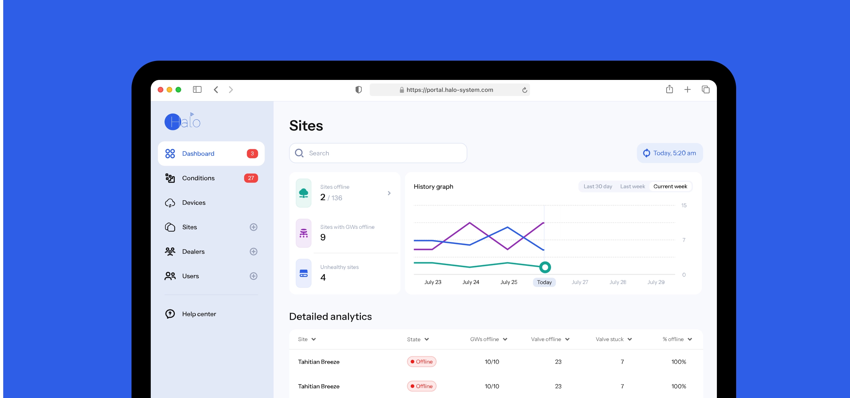The height and width of the screenshot is (398, 850).
Task: Add a new site with the plus button
Action: 253,227
